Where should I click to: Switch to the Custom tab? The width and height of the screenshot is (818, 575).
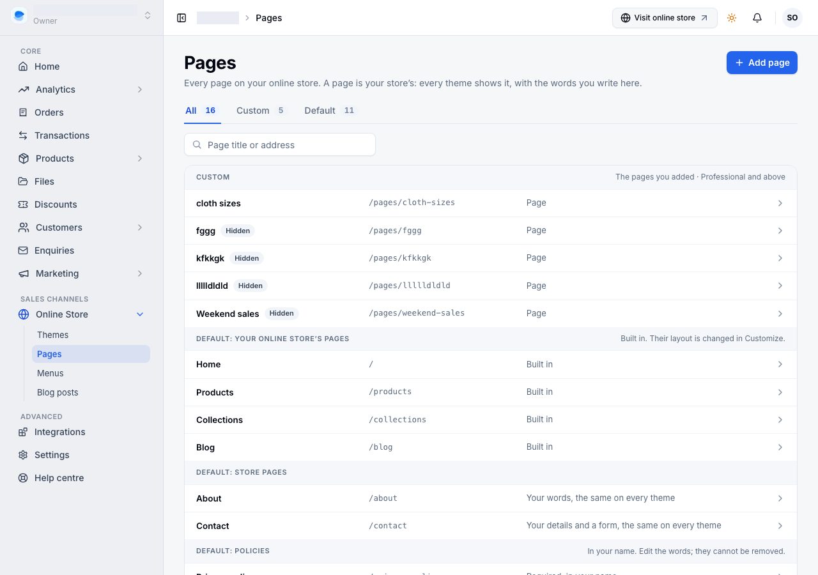(x=261, y=111)
